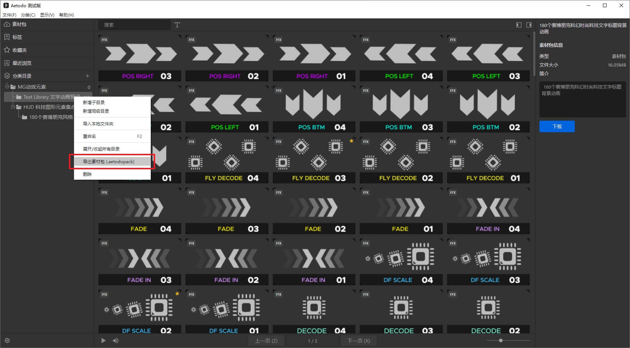Image resolution: width=630 pixels, height=348 pixels.
Task: Choose 导入本地文件夹 in context menu
Action: pyautogui.click(x=112, y=124)
